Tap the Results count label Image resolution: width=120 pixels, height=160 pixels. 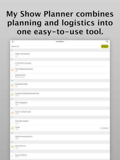(x=15, y=47)
